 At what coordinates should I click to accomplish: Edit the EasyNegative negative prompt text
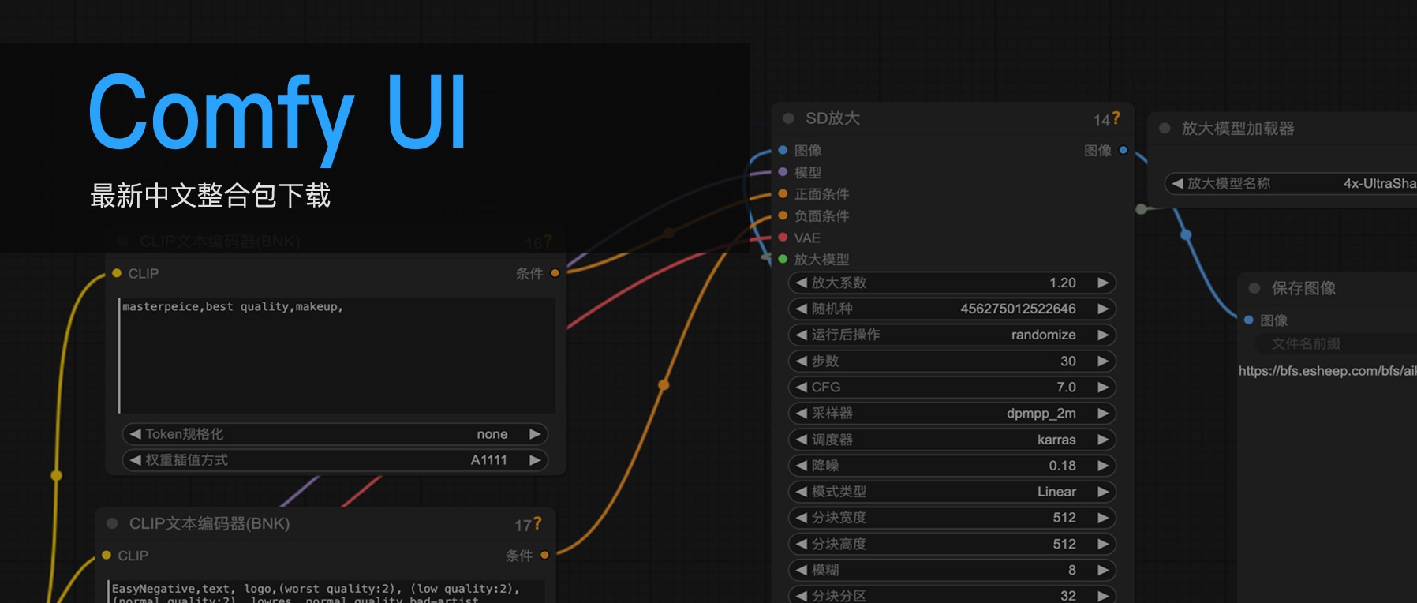coord(326,592)
